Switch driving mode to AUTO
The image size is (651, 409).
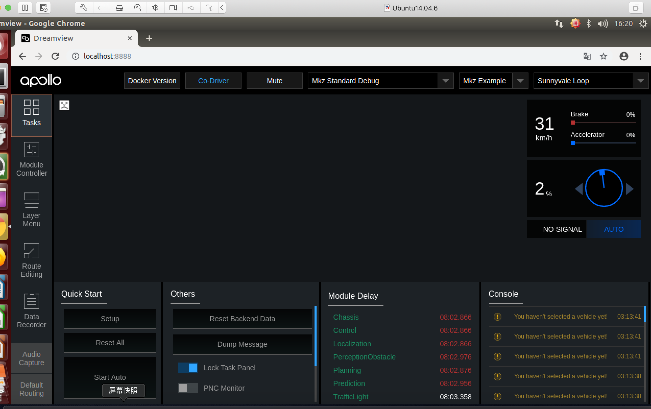tap(614, 229)
